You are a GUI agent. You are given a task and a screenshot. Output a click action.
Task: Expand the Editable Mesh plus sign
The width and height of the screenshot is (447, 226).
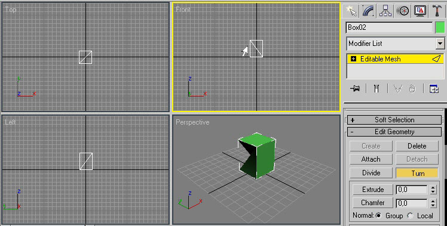(354, 59)
